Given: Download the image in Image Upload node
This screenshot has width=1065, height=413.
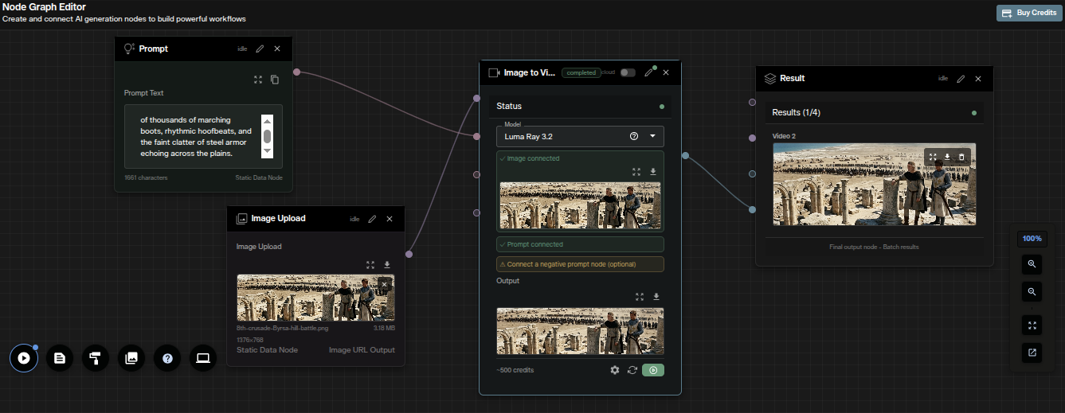Looking at the screenshot, I should 387,265.
